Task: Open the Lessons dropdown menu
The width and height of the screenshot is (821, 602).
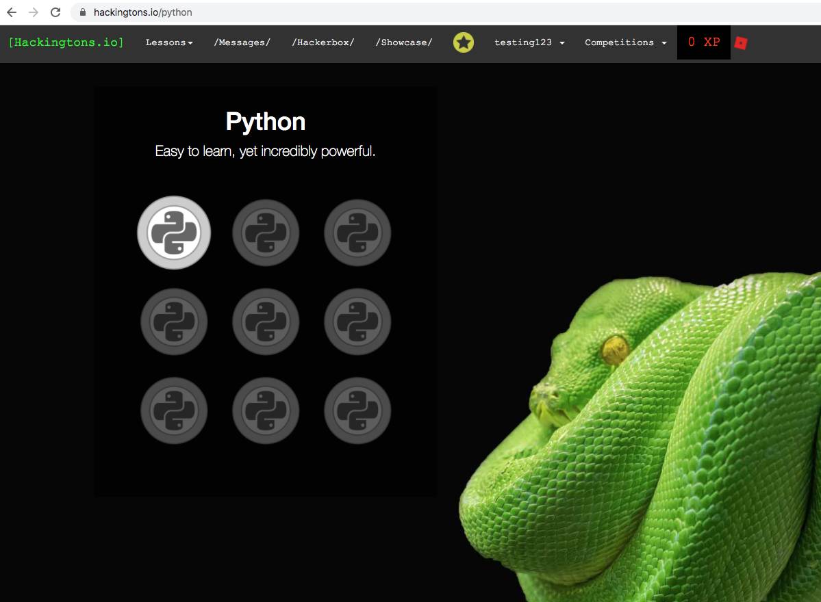Action: tap(168, 42)
